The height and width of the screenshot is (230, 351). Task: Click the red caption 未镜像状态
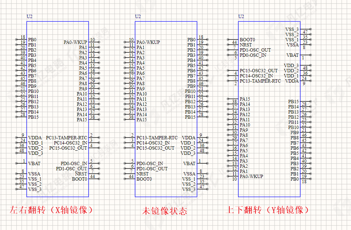tap(164, 211)
